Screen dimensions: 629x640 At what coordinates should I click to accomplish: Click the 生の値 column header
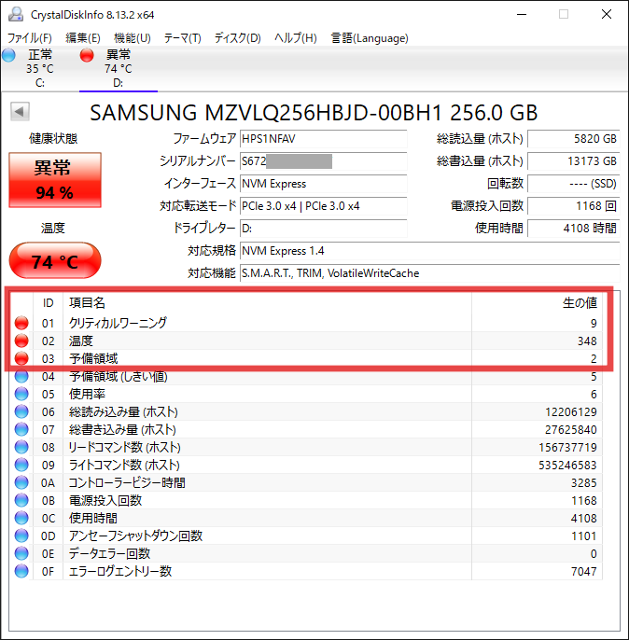tap(538, 303)
